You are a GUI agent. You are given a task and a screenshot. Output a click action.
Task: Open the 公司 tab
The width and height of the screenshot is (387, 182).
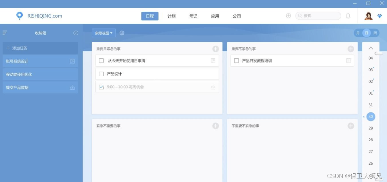click(237, 16)
